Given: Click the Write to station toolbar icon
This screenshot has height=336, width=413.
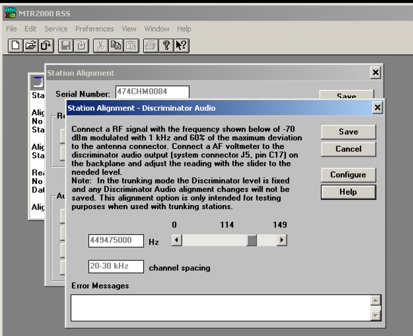Looking at the screenshot, I should 81,46.
